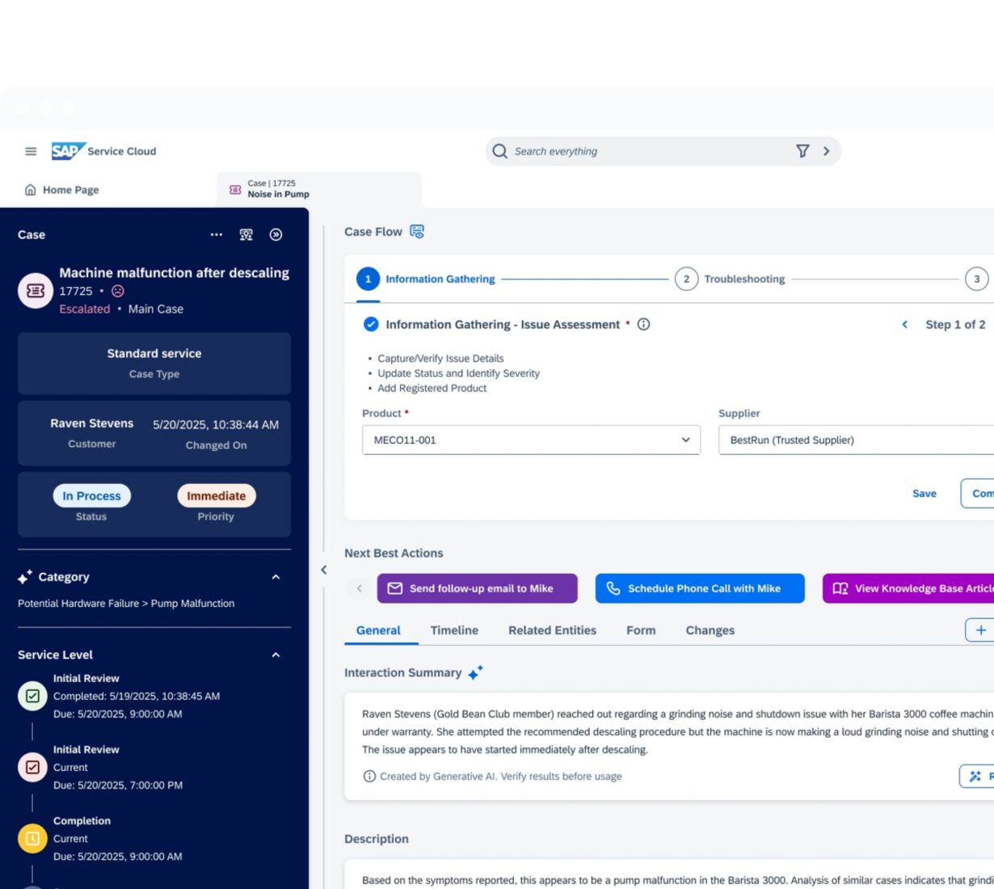This screenshot has height=889, width=994.
Task: Open the Case Flow overview icon
Action: [x=417, y=232]
